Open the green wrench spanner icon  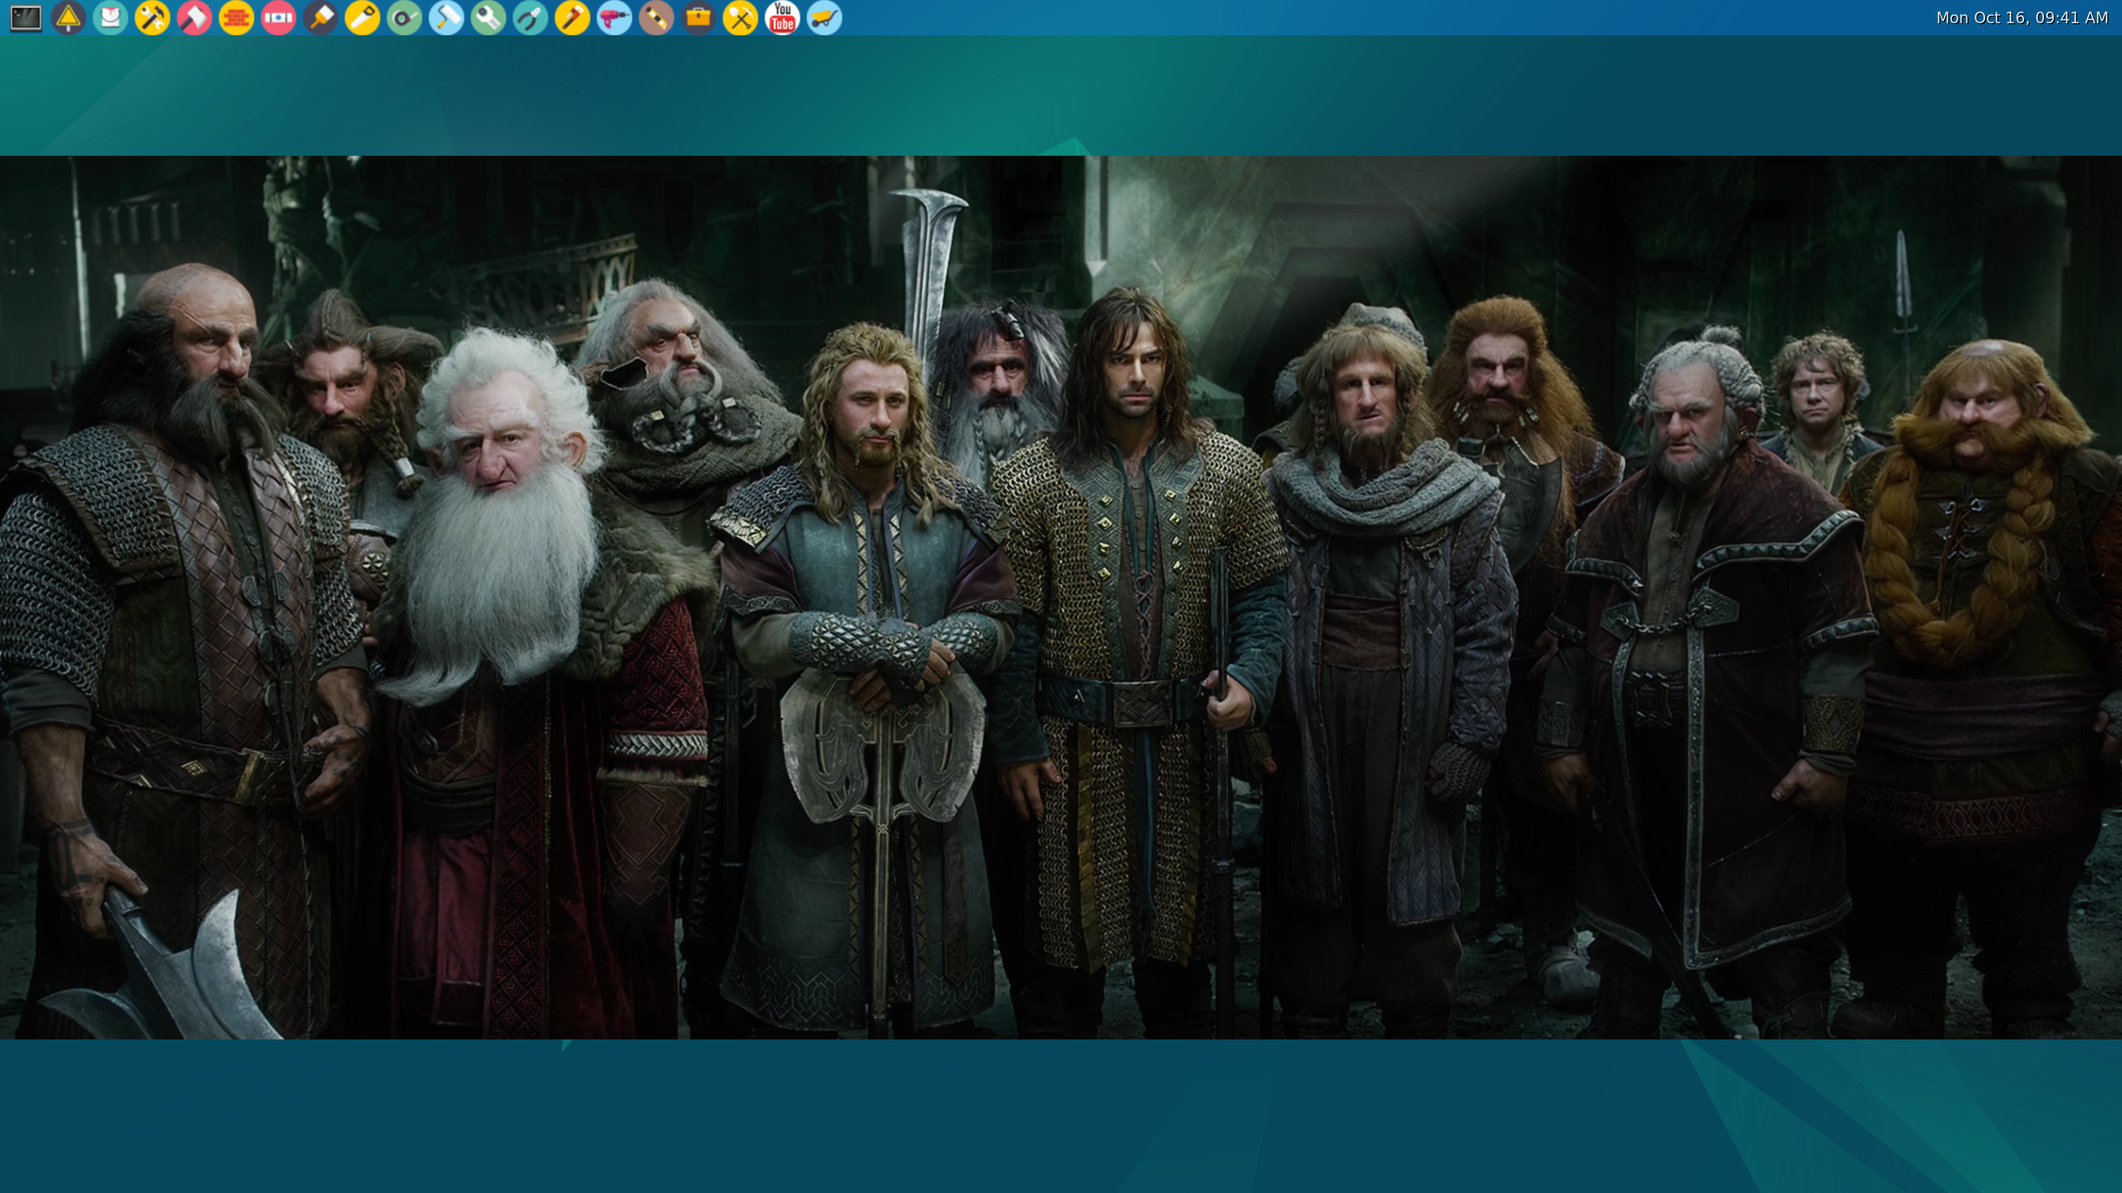point(489,17)
